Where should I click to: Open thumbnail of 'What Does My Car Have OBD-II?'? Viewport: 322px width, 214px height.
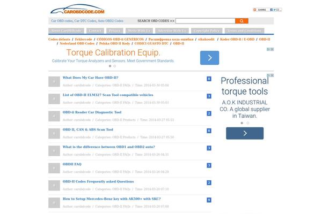[x=54, y=81]
